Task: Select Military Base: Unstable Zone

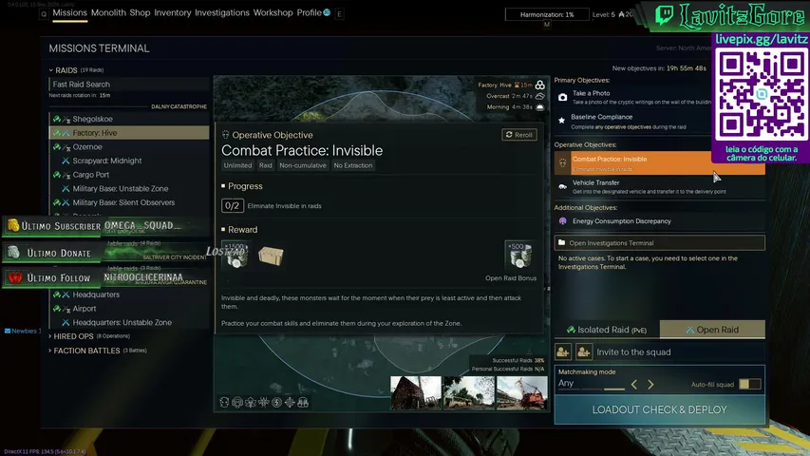Action: coord(129,189)
